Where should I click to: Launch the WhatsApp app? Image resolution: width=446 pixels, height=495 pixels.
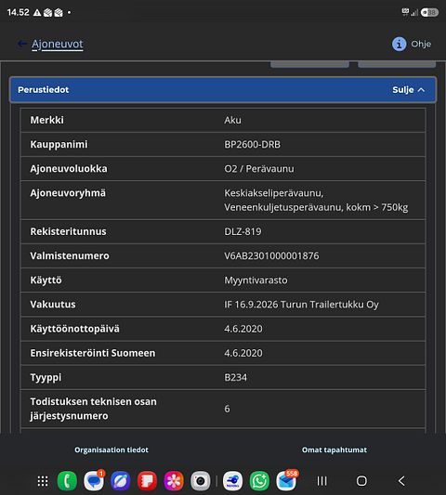click(x=259, y=481)
